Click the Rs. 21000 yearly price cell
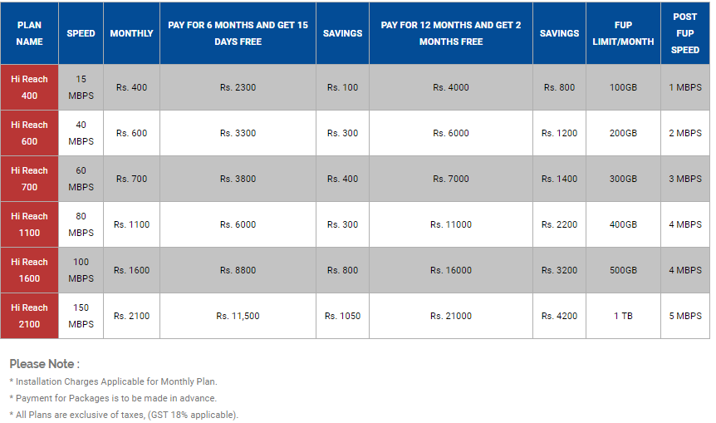716x423 pixels. (x=451, y=316)
